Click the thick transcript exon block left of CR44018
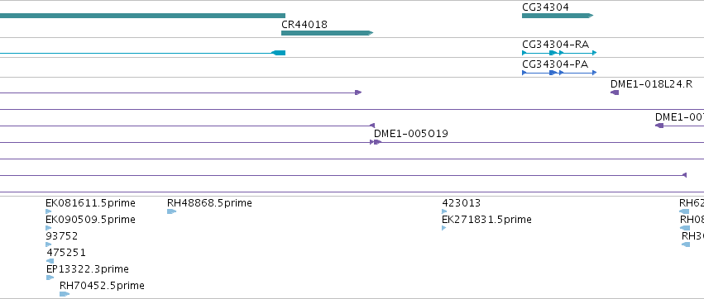This screenshot has height=299, width=704. pos(278,53)
